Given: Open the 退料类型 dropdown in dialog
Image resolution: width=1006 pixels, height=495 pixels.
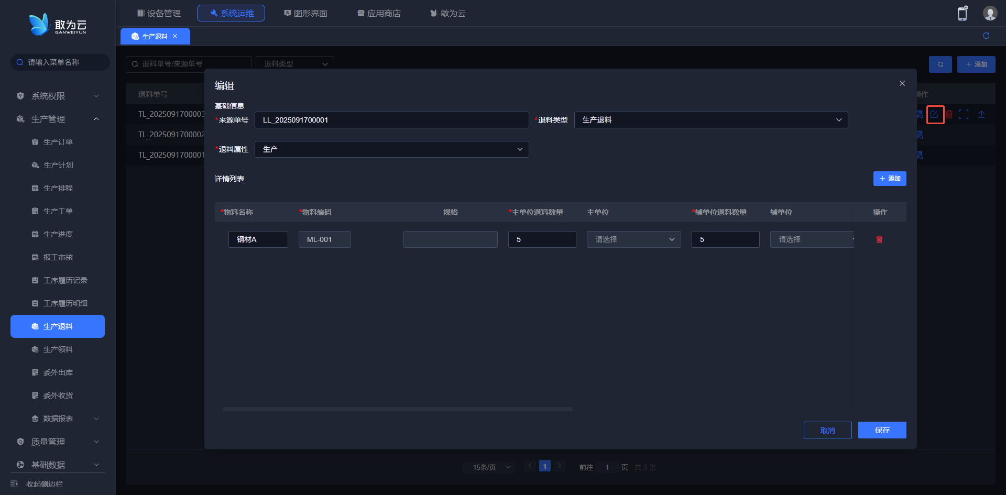Looking at the screenshot, I should [710, 120].
